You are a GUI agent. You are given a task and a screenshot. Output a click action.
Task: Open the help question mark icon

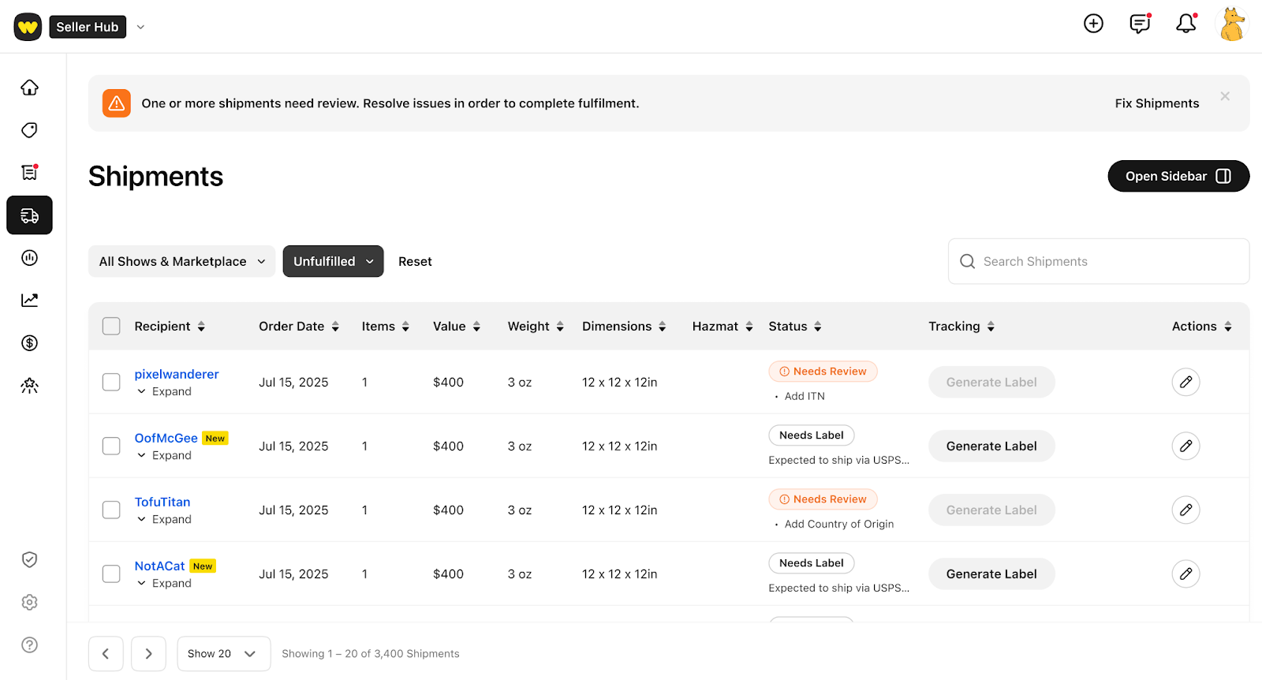tap(29, 645)
